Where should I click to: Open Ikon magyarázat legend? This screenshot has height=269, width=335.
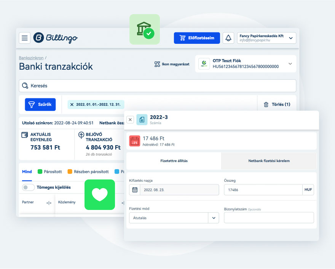coord(172,64)
